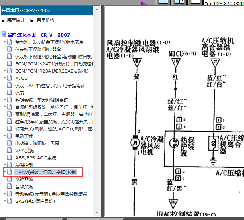244x220 pixels.
Task: Click the 菜单折叠 collapse-menu icon
Action: (32, 20)
